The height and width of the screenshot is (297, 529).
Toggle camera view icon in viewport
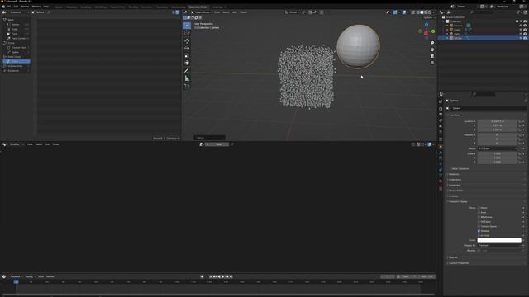(432, 56)
